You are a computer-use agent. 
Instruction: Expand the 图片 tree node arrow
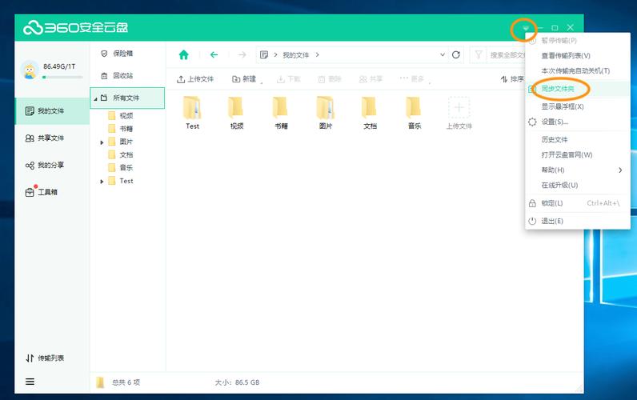click(102, 142)
